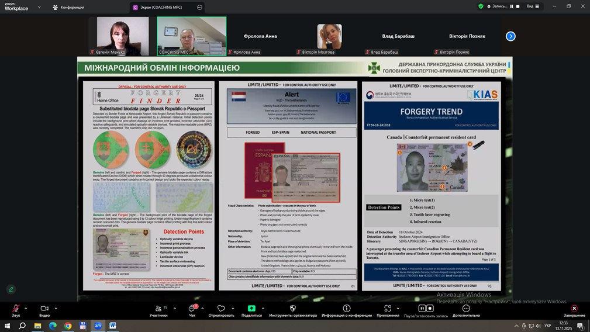Click the Завершение end meeting button
The height and width of the screenshot is (332, 590).
point(574,309)
